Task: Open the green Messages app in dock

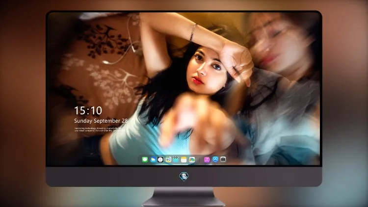Action: 145,160
